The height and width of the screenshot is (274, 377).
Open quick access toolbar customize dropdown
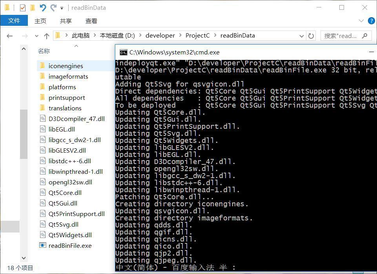tap(62, 8)
